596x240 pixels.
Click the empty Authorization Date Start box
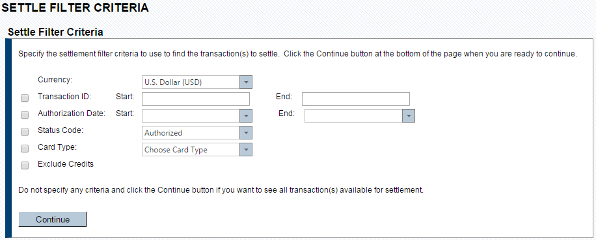[x=191, y=115]
